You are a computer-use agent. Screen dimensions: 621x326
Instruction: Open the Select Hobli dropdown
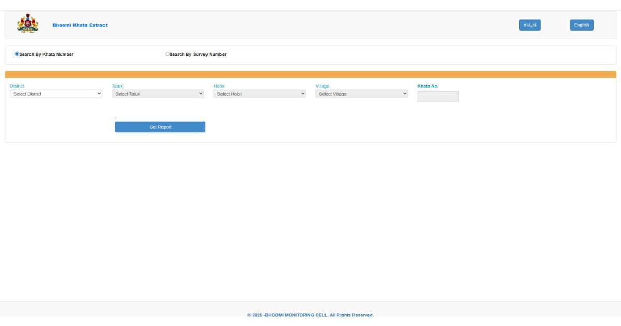260,94
